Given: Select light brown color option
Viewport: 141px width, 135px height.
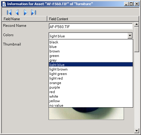Looking at the screenshot, I should pyautogui.click(x=91, y=69).
